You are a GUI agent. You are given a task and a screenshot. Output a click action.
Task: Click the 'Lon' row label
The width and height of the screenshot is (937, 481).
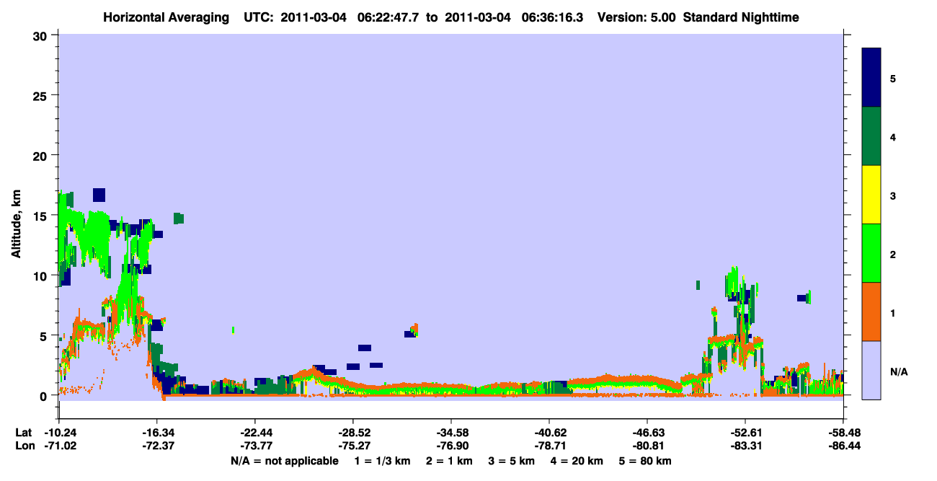coord(24,446)
